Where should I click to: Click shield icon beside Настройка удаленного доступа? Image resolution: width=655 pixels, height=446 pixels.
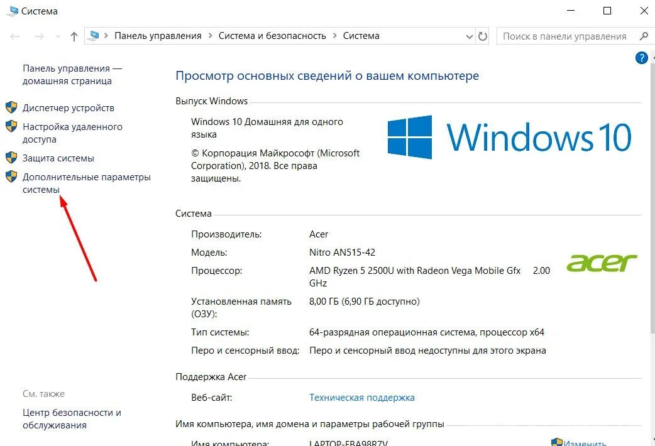(x=11, y=126)
